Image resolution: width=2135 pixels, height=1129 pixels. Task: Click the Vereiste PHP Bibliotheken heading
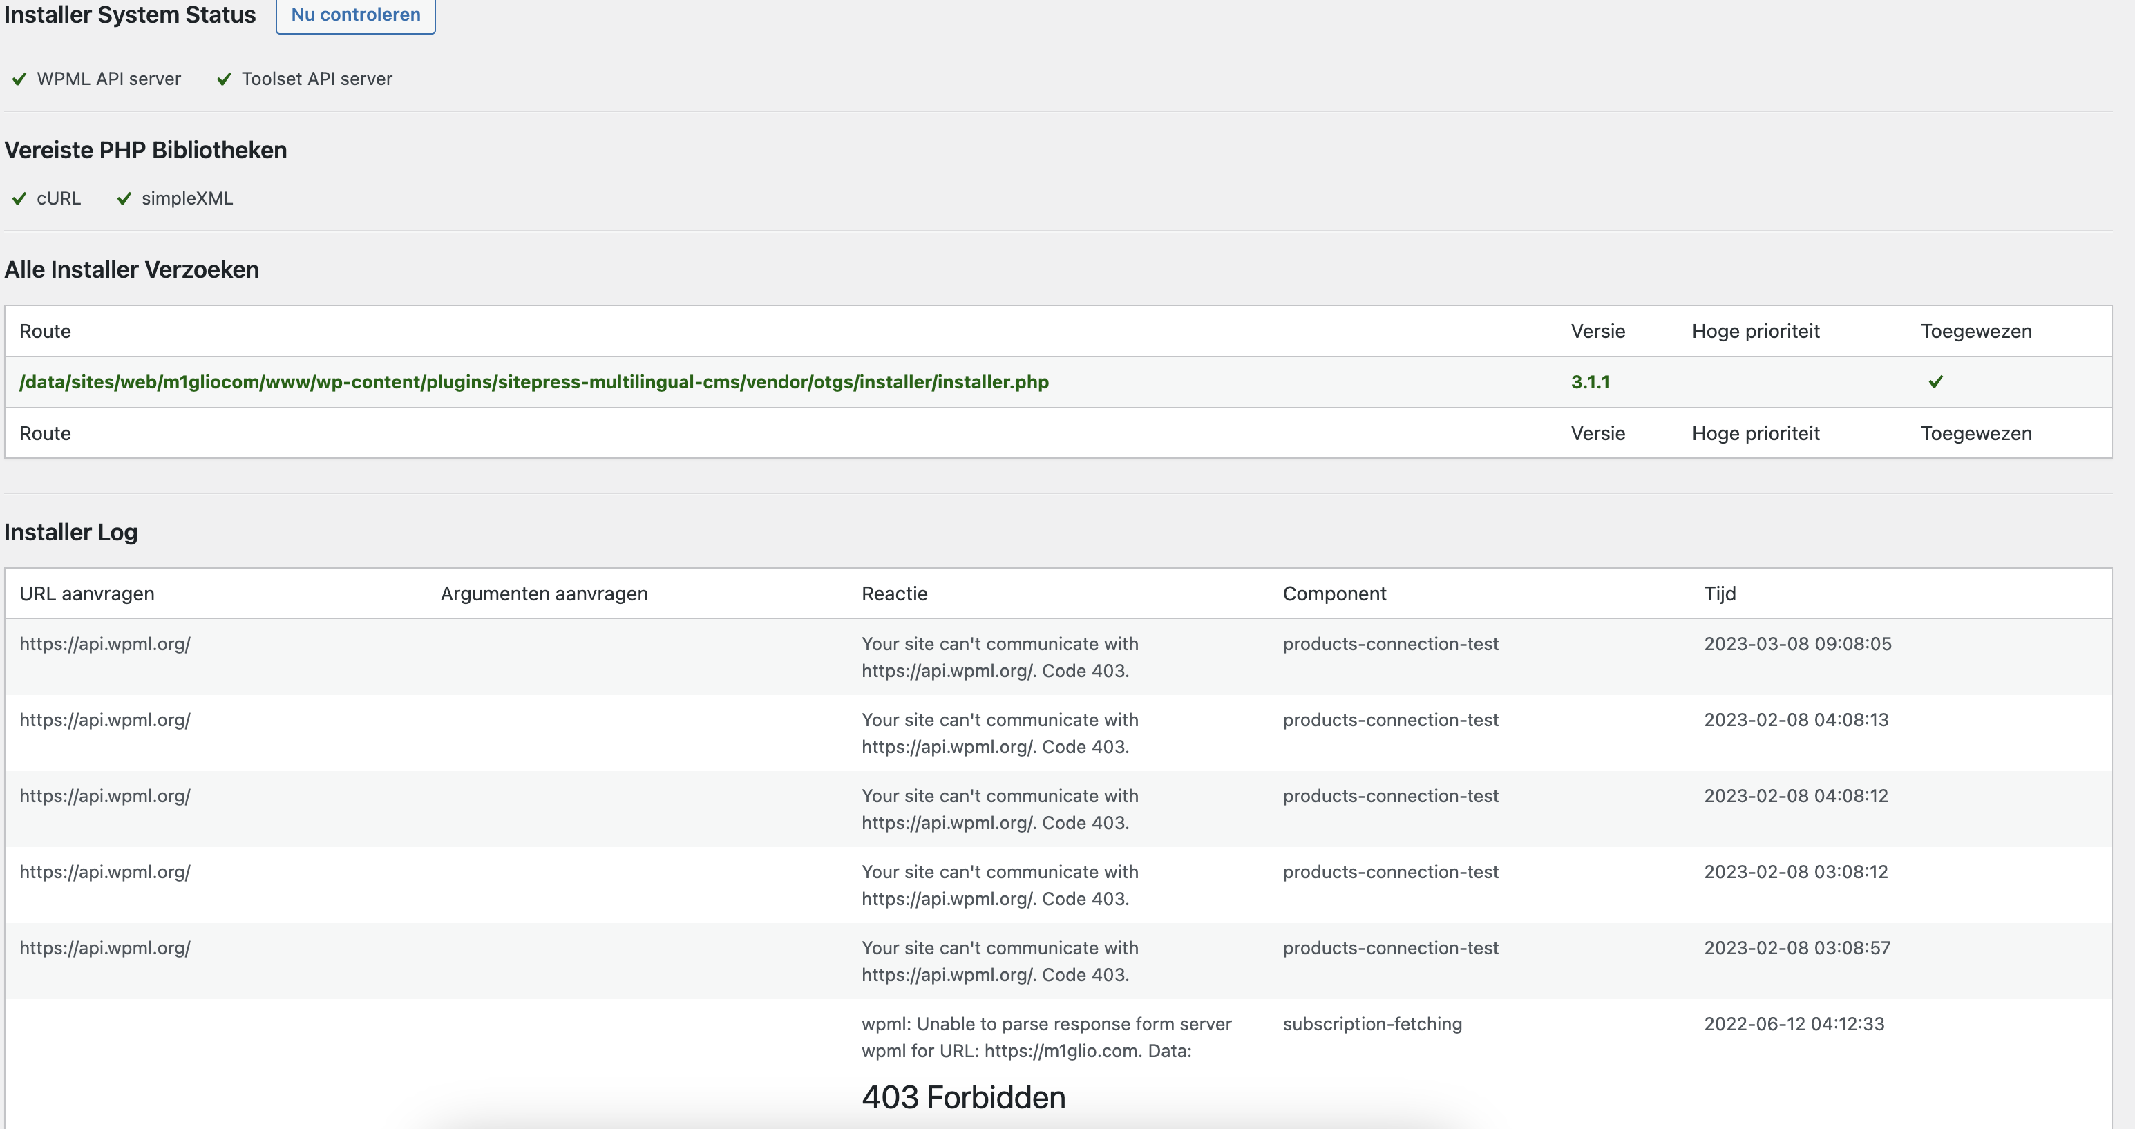pyautogui.click(x=146, y=150)
